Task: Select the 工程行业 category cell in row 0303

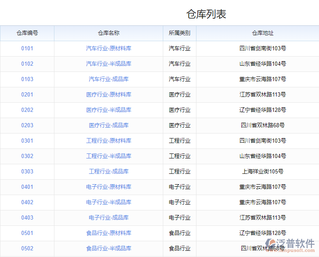Action: click(179, 171)
